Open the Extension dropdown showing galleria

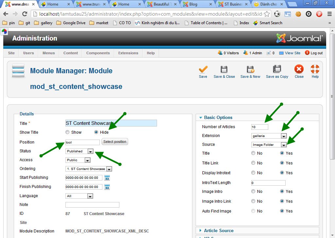tap(269, 136)
